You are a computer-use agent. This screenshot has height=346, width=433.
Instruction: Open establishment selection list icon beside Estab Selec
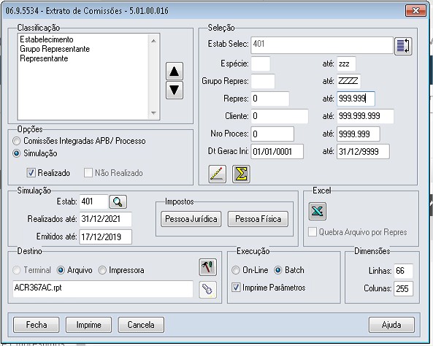point(403,46)
